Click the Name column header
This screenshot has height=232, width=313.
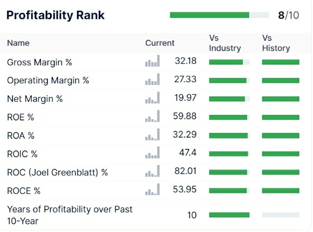[19, 43]
